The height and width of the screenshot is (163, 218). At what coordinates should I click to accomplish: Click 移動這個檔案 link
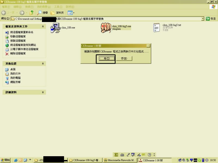pyautogui.click(x=18, y=36)
